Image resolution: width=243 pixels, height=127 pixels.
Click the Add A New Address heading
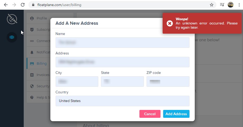pyautogui.click(x=77, y=23)
